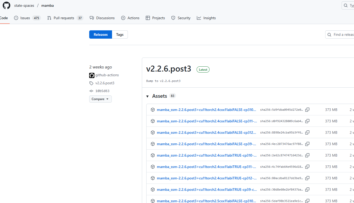The width and height of the screenshot is (354, 203).
Task: Open the v2.2.6.post3 release title
Action: pyautogui.click(x=169, y=69)
